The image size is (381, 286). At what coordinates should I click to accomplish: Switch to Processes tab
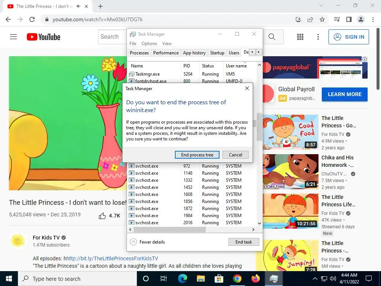tap(139, 53)
